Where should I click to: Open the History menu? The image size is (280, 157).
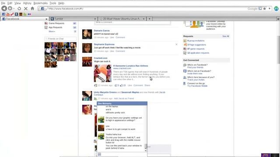pos(27,3)
